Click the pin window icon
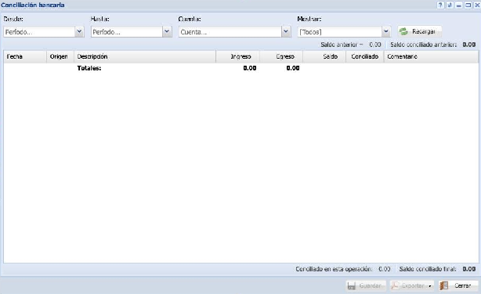 point(450,5)
